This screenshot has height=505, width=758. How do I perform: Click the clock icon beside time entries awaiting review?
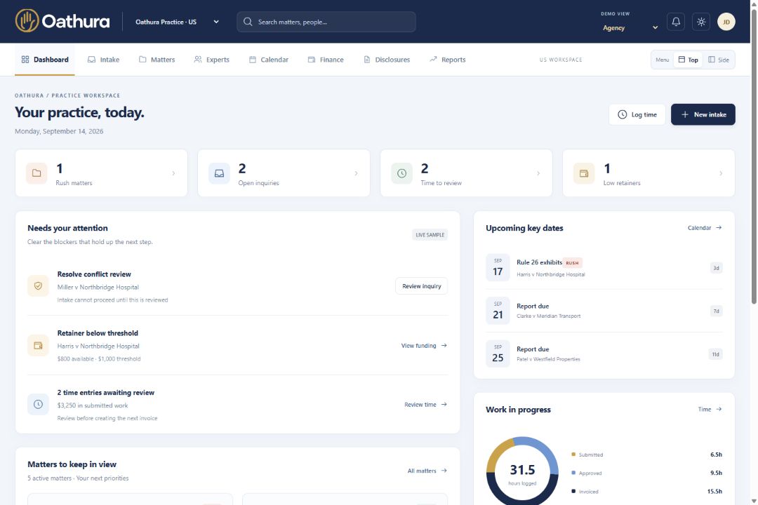point(38,404)
